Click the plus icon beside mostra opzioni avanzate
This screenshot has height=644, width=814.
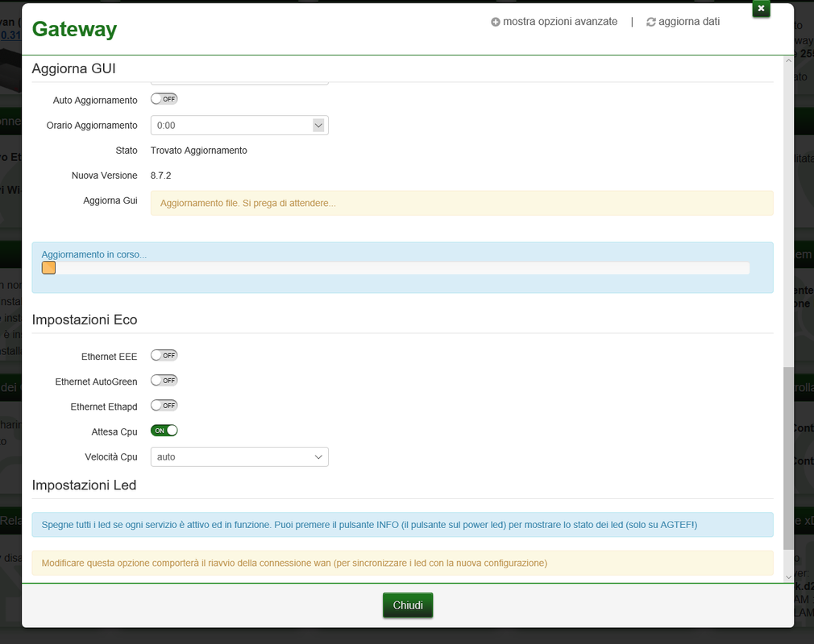(x=496, y=22)
